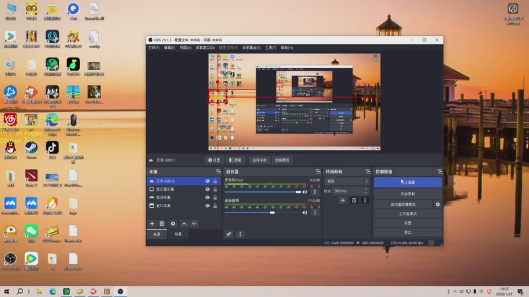Pop out the 来源 dock panel
Image resolution: width=529 pixels, height=297 pixels.
[x=218, y=172]
